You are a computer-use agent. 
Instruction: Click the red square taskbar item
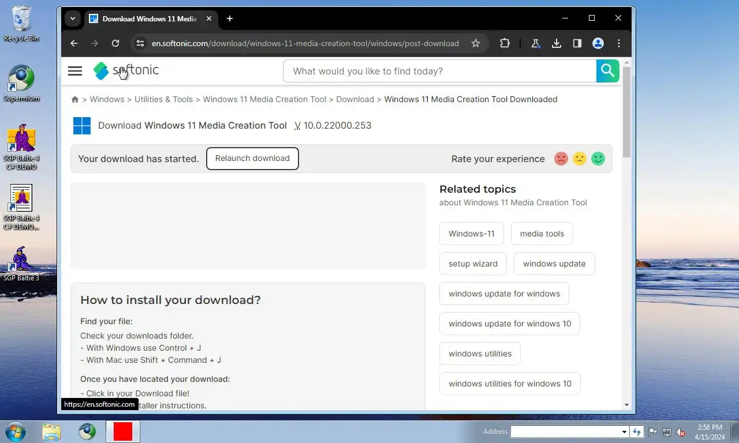[x=123, y=431]
